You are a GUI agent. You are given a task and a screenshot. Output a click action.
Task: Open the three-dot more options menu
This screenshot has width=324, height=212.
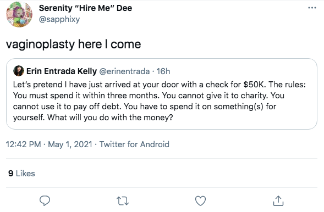click(x=312, y=8)
